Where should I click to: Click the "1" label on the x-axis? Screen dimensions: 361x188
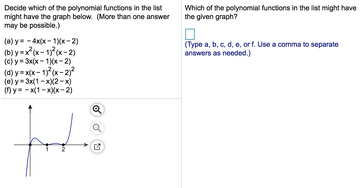tap(46, 149)
